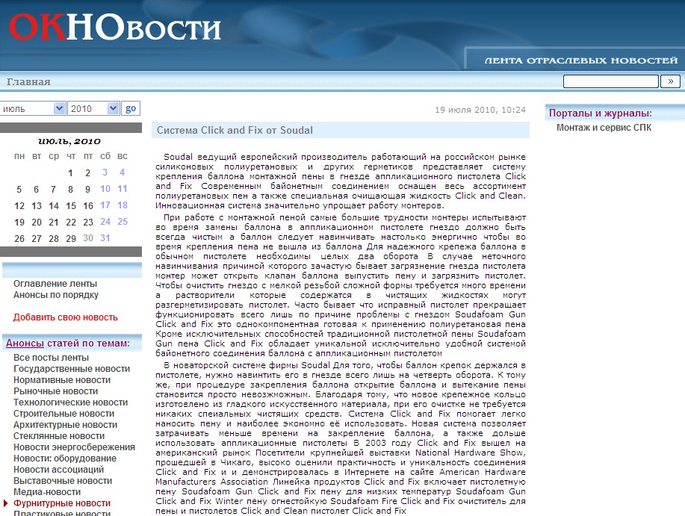Select calendar day 20
The height and width of the screenshot is (516, 685).
coord(37,223)
